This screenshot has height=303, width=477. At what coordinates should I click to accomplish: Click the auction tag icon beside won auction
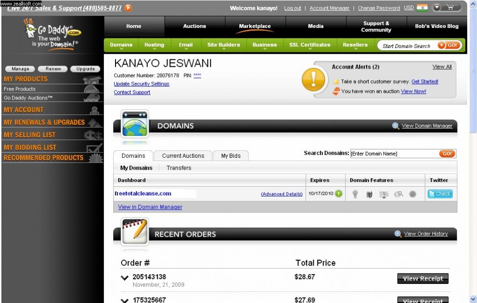pos(336,91)
